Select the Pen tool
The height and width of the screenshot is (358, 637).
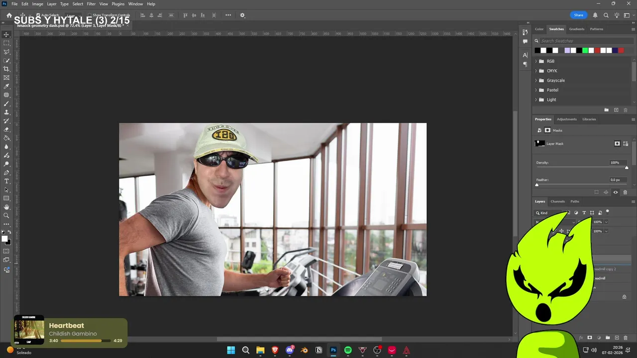click(6, 173)
